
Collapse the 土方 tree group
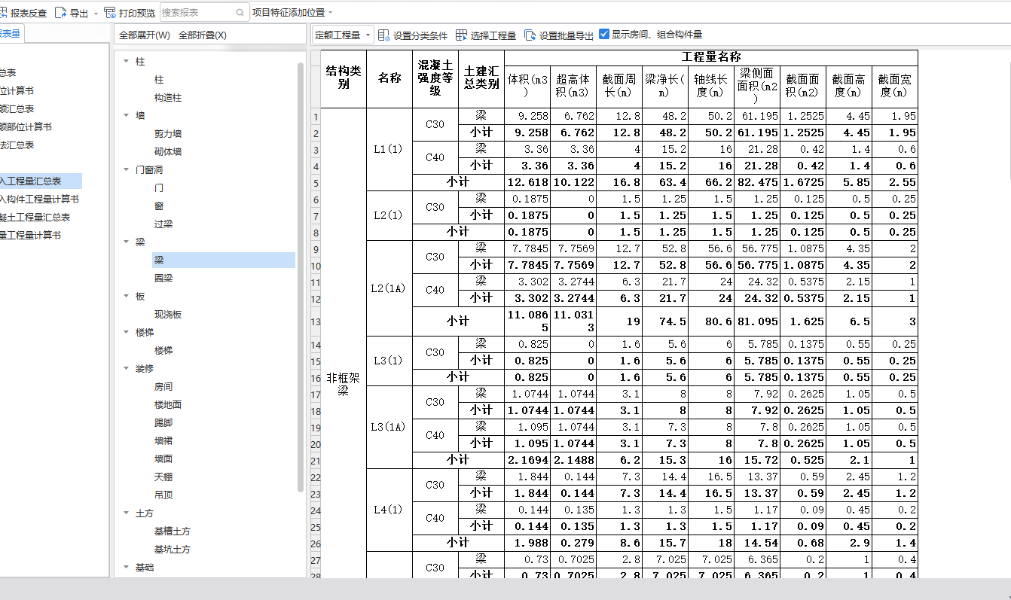(126, 513)
